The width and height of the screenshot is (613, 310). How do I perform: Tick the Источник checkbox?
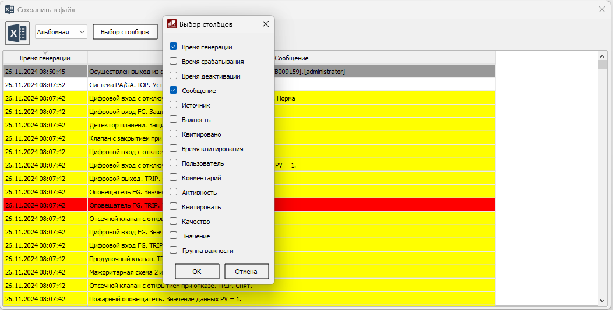173,105
